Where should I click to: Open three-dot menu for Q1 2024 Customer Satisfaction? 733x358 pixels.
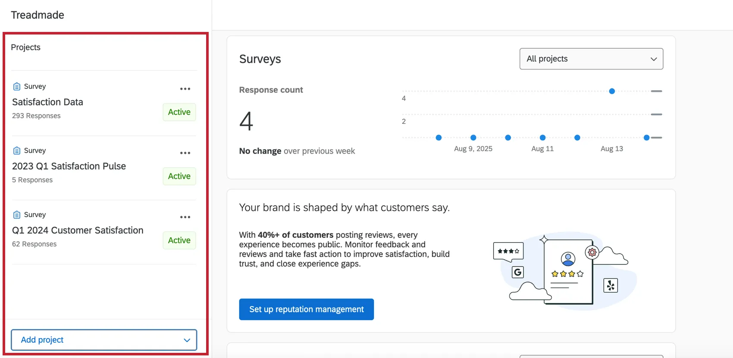(x=185, y=217)
